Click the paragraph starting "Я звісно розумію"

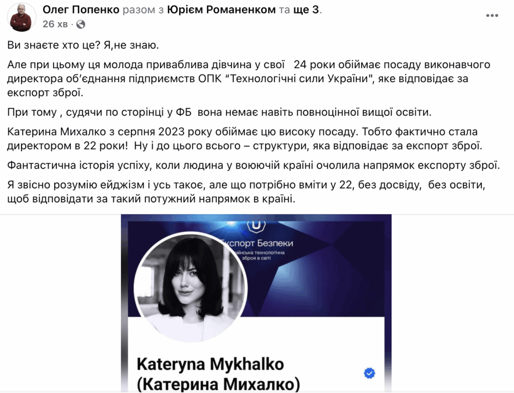coord(246,192)
